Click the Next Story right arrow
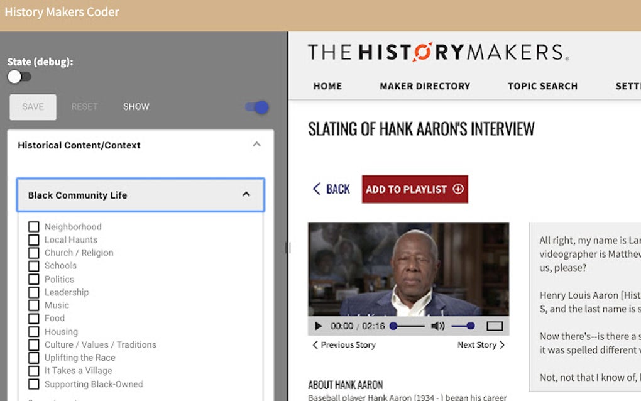This screenshot has width=641, height=401. 502,345
